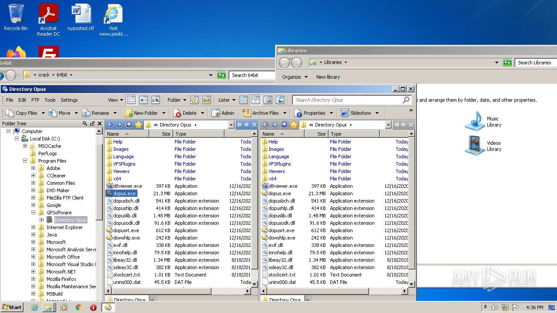The width and height of the screenshot is (557, 313).
Task: Expand the Delete dropdown arrow
Action: point(202,113)
